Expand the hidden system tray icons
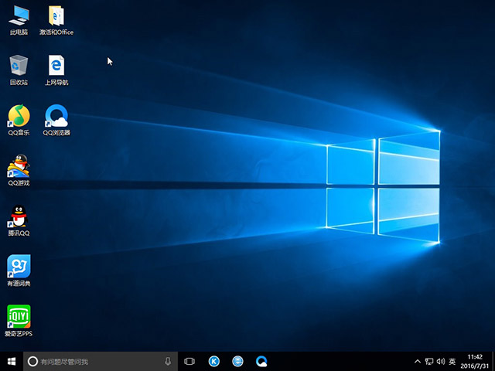Image resolution: width=495 pixels, height=371 pixels. tap(418, 361)
